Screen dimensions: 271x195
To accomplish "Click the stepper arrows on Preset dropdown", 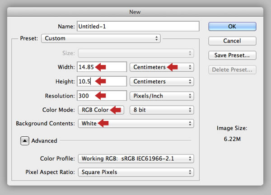I will 156,38.
